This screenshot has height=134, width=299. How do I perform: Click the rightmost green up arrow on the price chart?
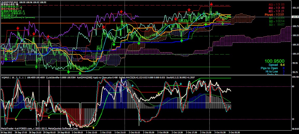[223, 24]
